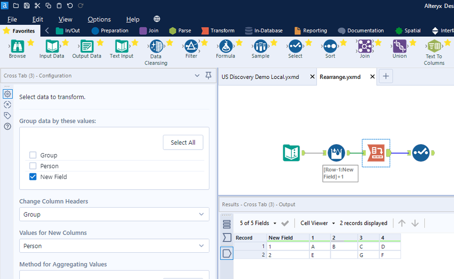Switch to US Discovery Demo Local.yxmd tab
Viewport: 454px width, 279px height.
coord(260,77)
